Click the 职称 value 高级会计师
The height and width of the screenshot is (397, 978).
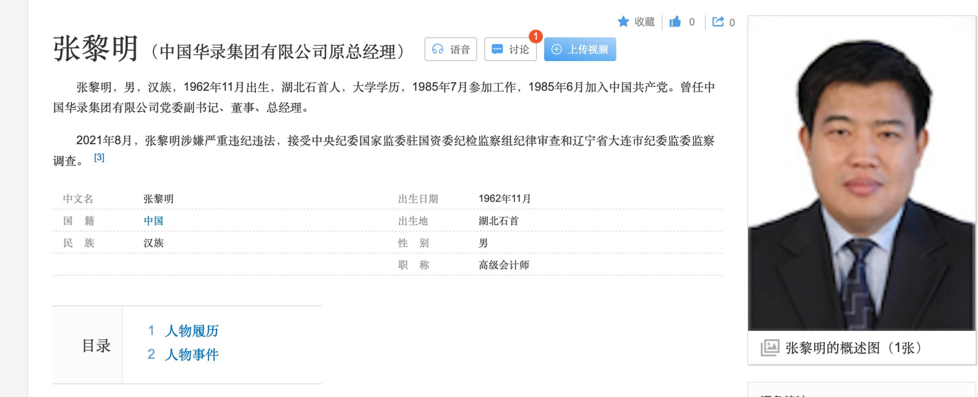coord(504,265)
